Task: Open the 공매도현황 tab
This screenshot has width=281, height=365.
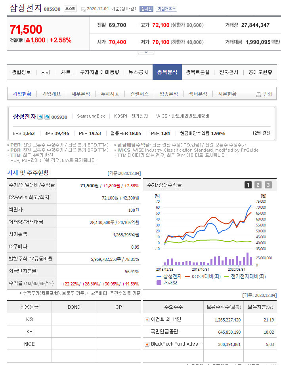Action: click(260, 72)
